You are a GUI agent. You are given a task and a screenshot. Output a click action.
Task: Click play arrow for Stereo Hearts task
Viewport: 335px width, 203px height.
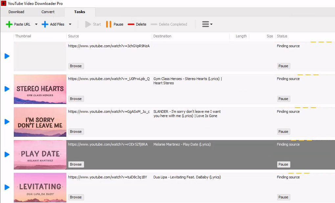7,89
